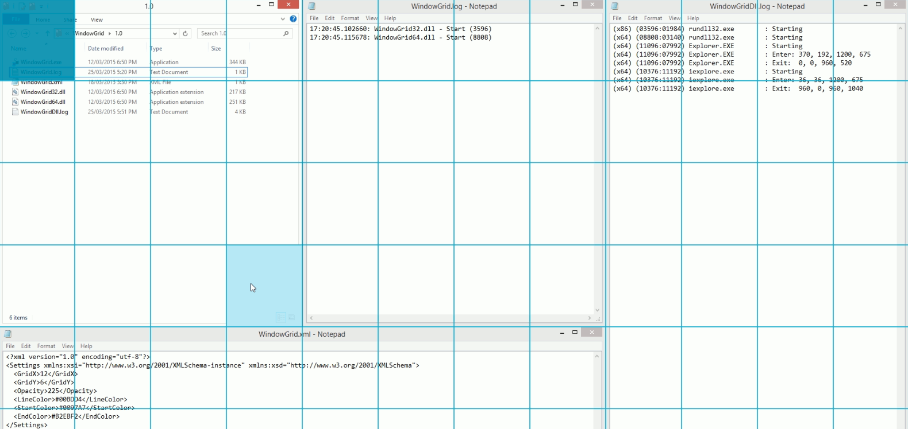The width and height of the screenshot is (908, 429).
Task: Click the 6 items status text
Action: [x=18, y=318]
